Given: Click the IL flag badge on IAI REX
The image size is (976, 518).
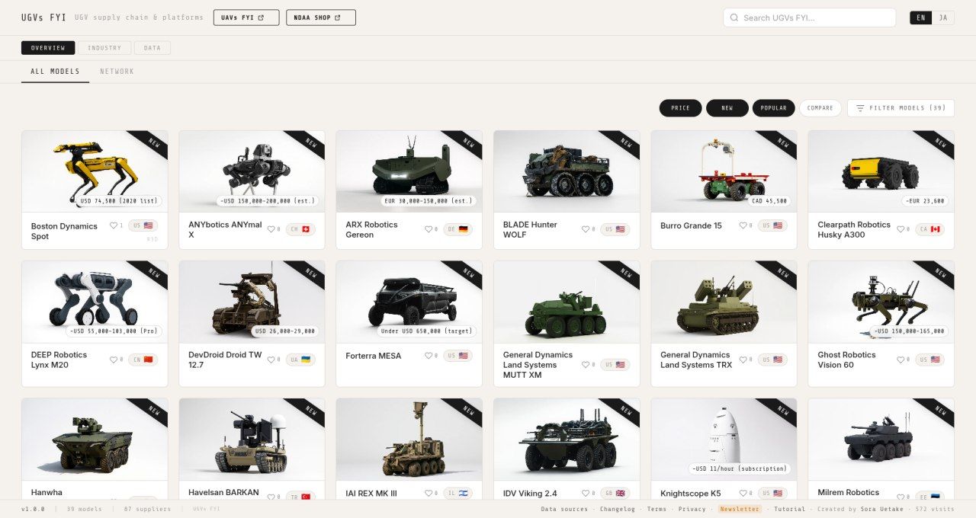Looking at the screenshot, I should tap(458, 494).
